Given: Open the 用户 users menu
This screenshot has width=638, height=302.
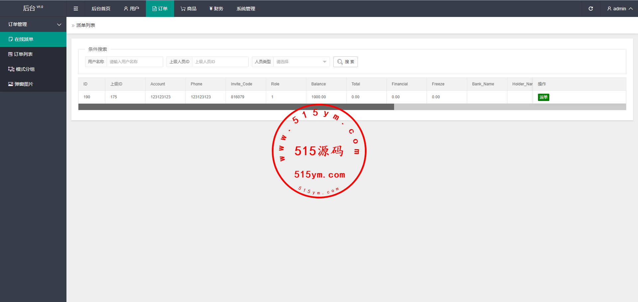Looking at the screenshot, I should pos(131,9).
